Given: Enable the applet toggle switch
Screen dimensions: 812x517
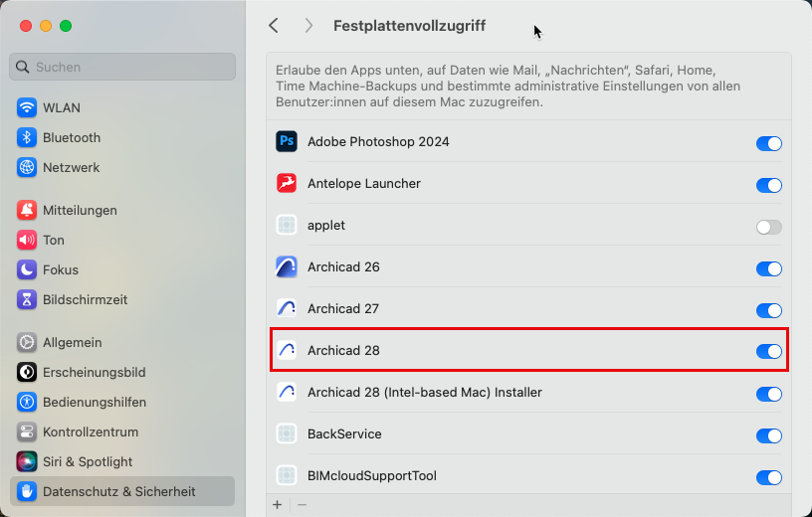Looking at the screenshot, I should (x=768, y=227).
